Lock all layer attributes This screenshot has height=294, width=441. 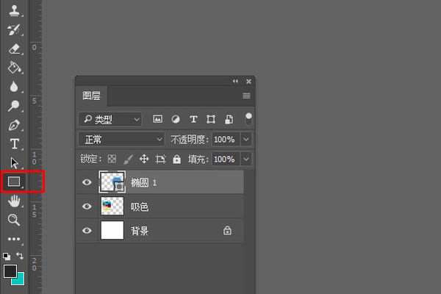click(176, 159)
